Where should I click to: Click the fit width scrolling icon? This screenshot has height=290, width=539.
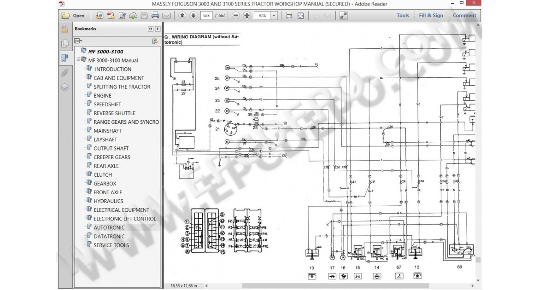[289, 16]
